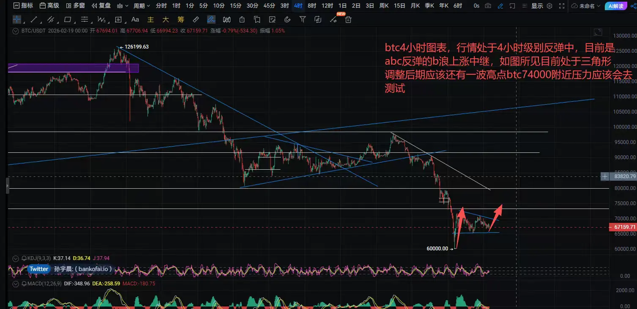Switch to the 1日 timeframe
Screen dimensions: 637x309
coord(343,6)
